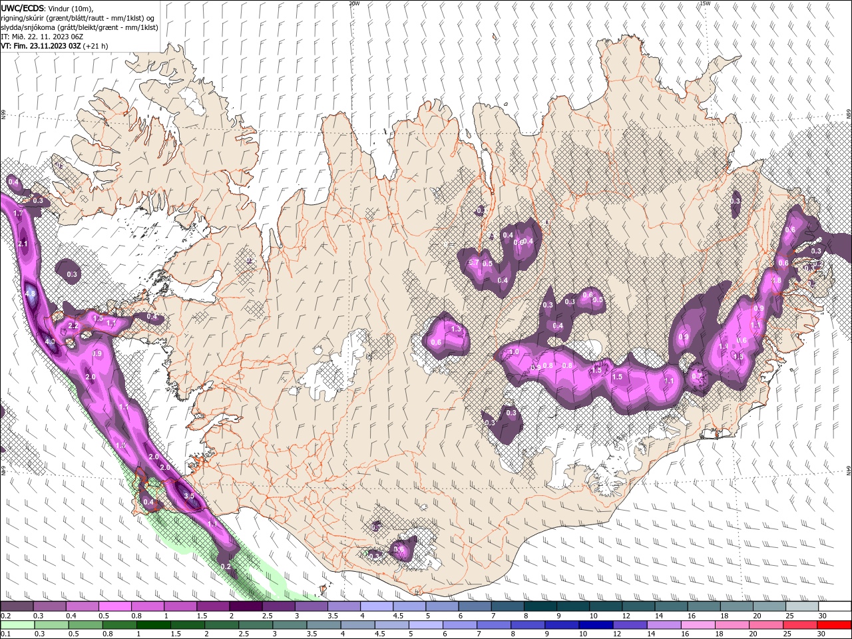Click the '1.7' precipitation value on the map
Viewport: 852px width, 639px height.
pos(18,214)
